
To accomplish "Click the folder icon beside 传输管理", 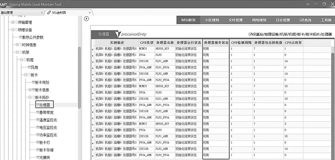I will [x=16, y=22].
